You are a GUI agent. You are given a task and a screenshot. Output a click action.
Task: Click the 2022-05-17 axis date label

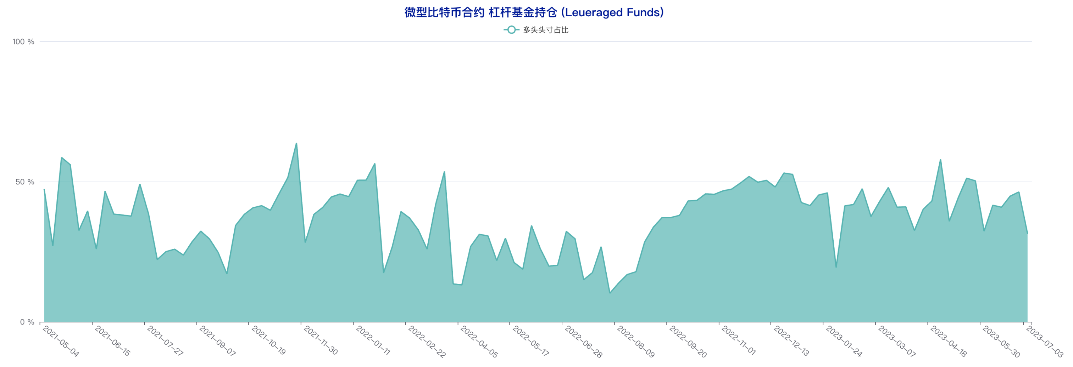pyautogui.click(x=531, y=342)
